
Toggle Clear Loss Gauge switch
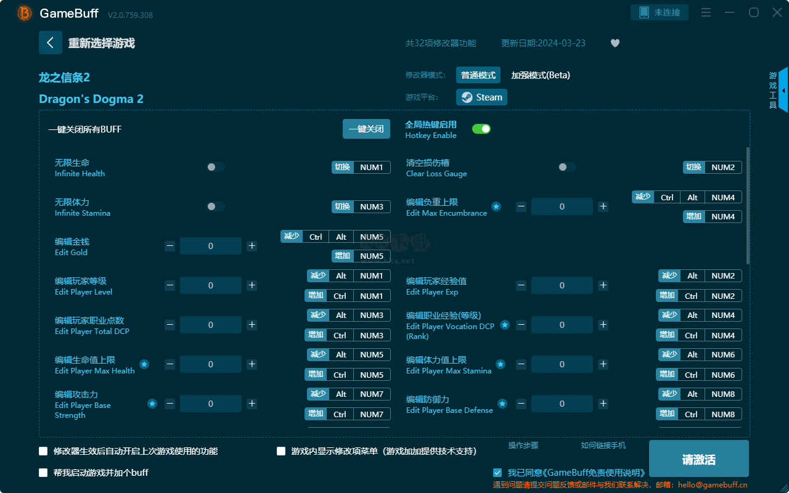click(566, 167)
